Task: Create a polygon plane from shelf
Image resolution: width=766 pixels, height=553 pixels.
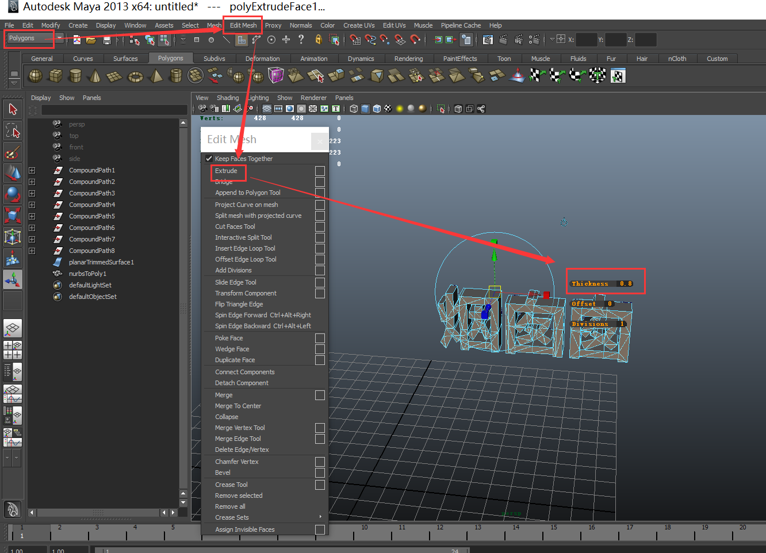Action: point(114,75)
